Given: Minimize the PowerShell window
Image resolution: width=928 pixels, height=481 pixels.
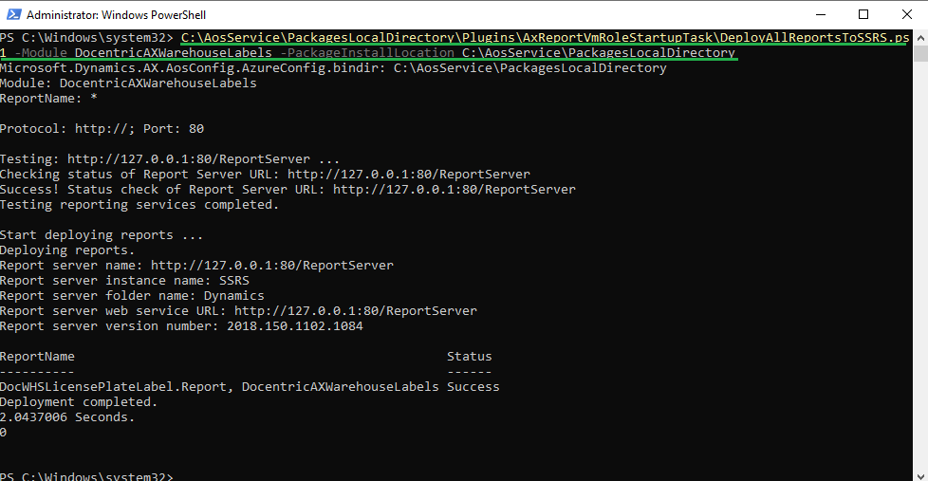Looking at the screenshot, I should (820, 14).
